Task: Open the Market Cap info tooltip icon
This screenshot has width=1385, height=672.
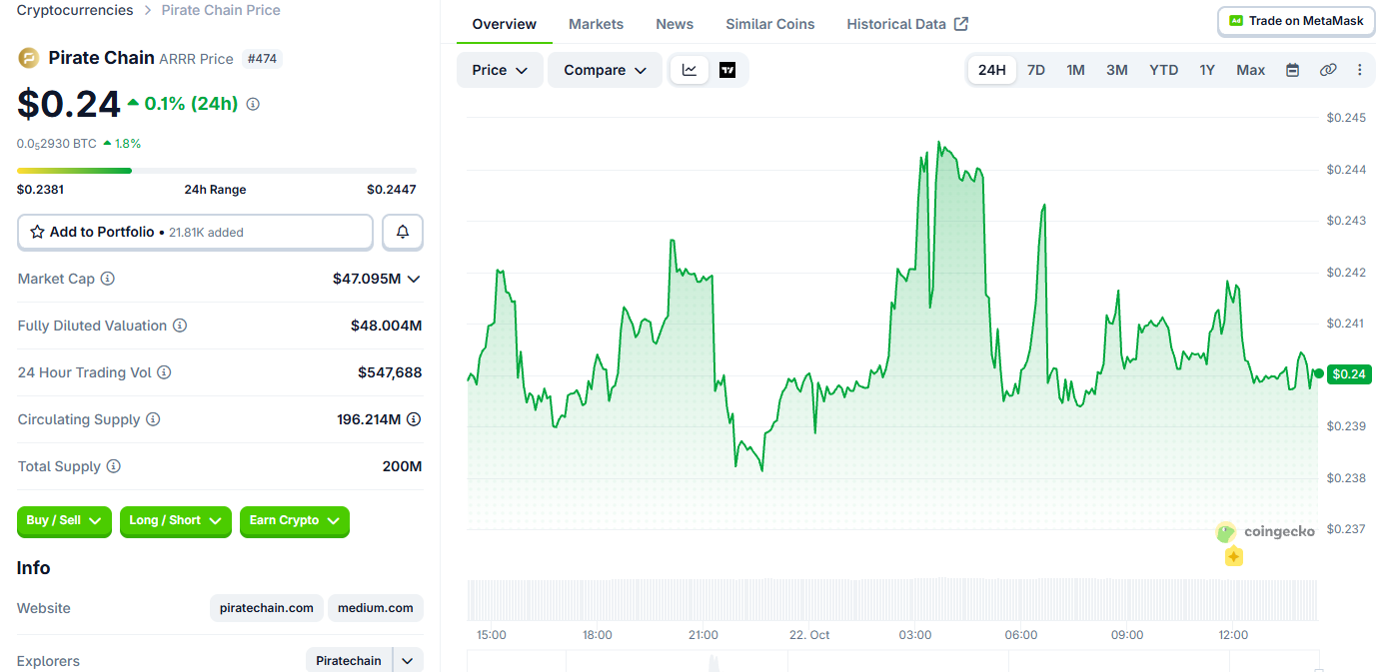Action: (108, 279)
